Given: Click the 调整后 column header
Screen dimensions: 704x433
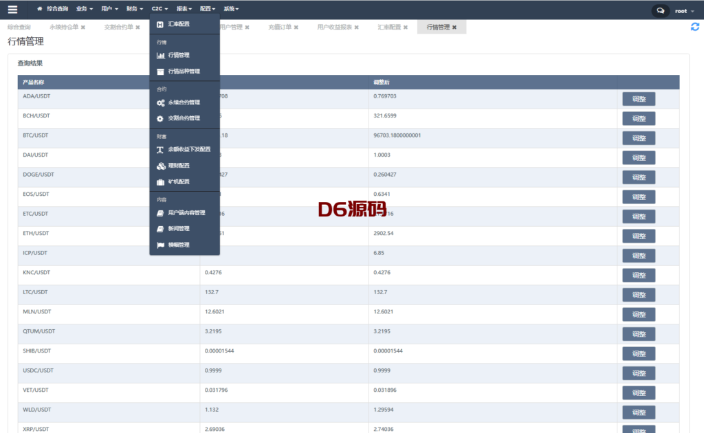Looking at the screenshot, I should point(381,82).
